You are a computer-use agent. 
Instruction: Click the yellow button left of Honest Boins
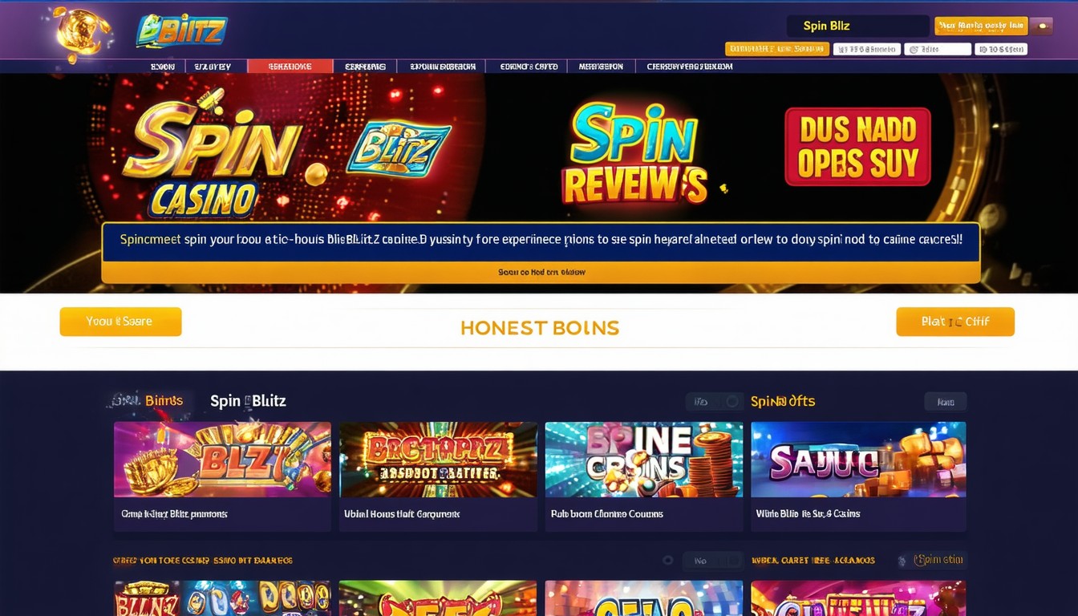[x=120, y=322]
